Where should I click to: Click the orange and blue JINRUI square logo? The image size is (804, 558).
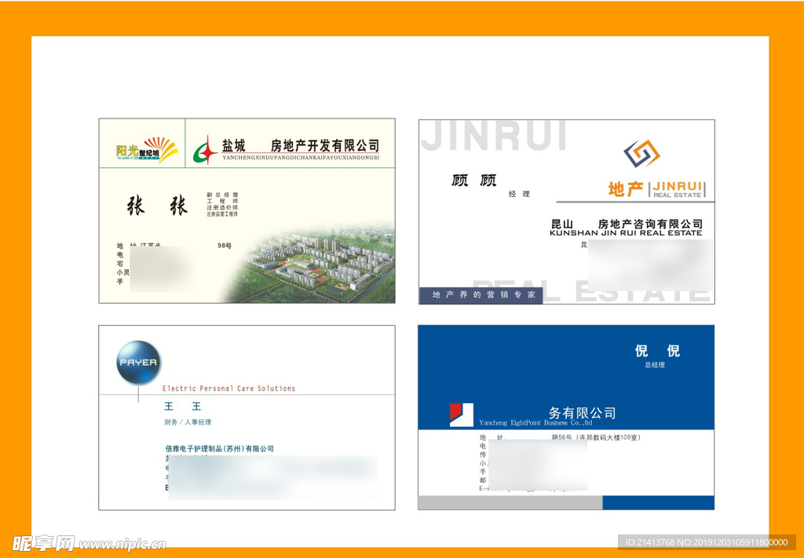click(641, 154)
